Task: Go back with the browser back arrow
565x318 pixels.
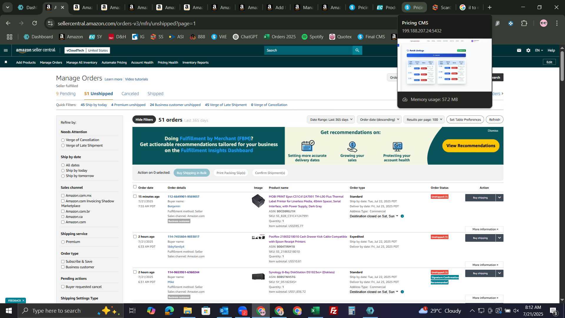Action: [x=8, y=23]
